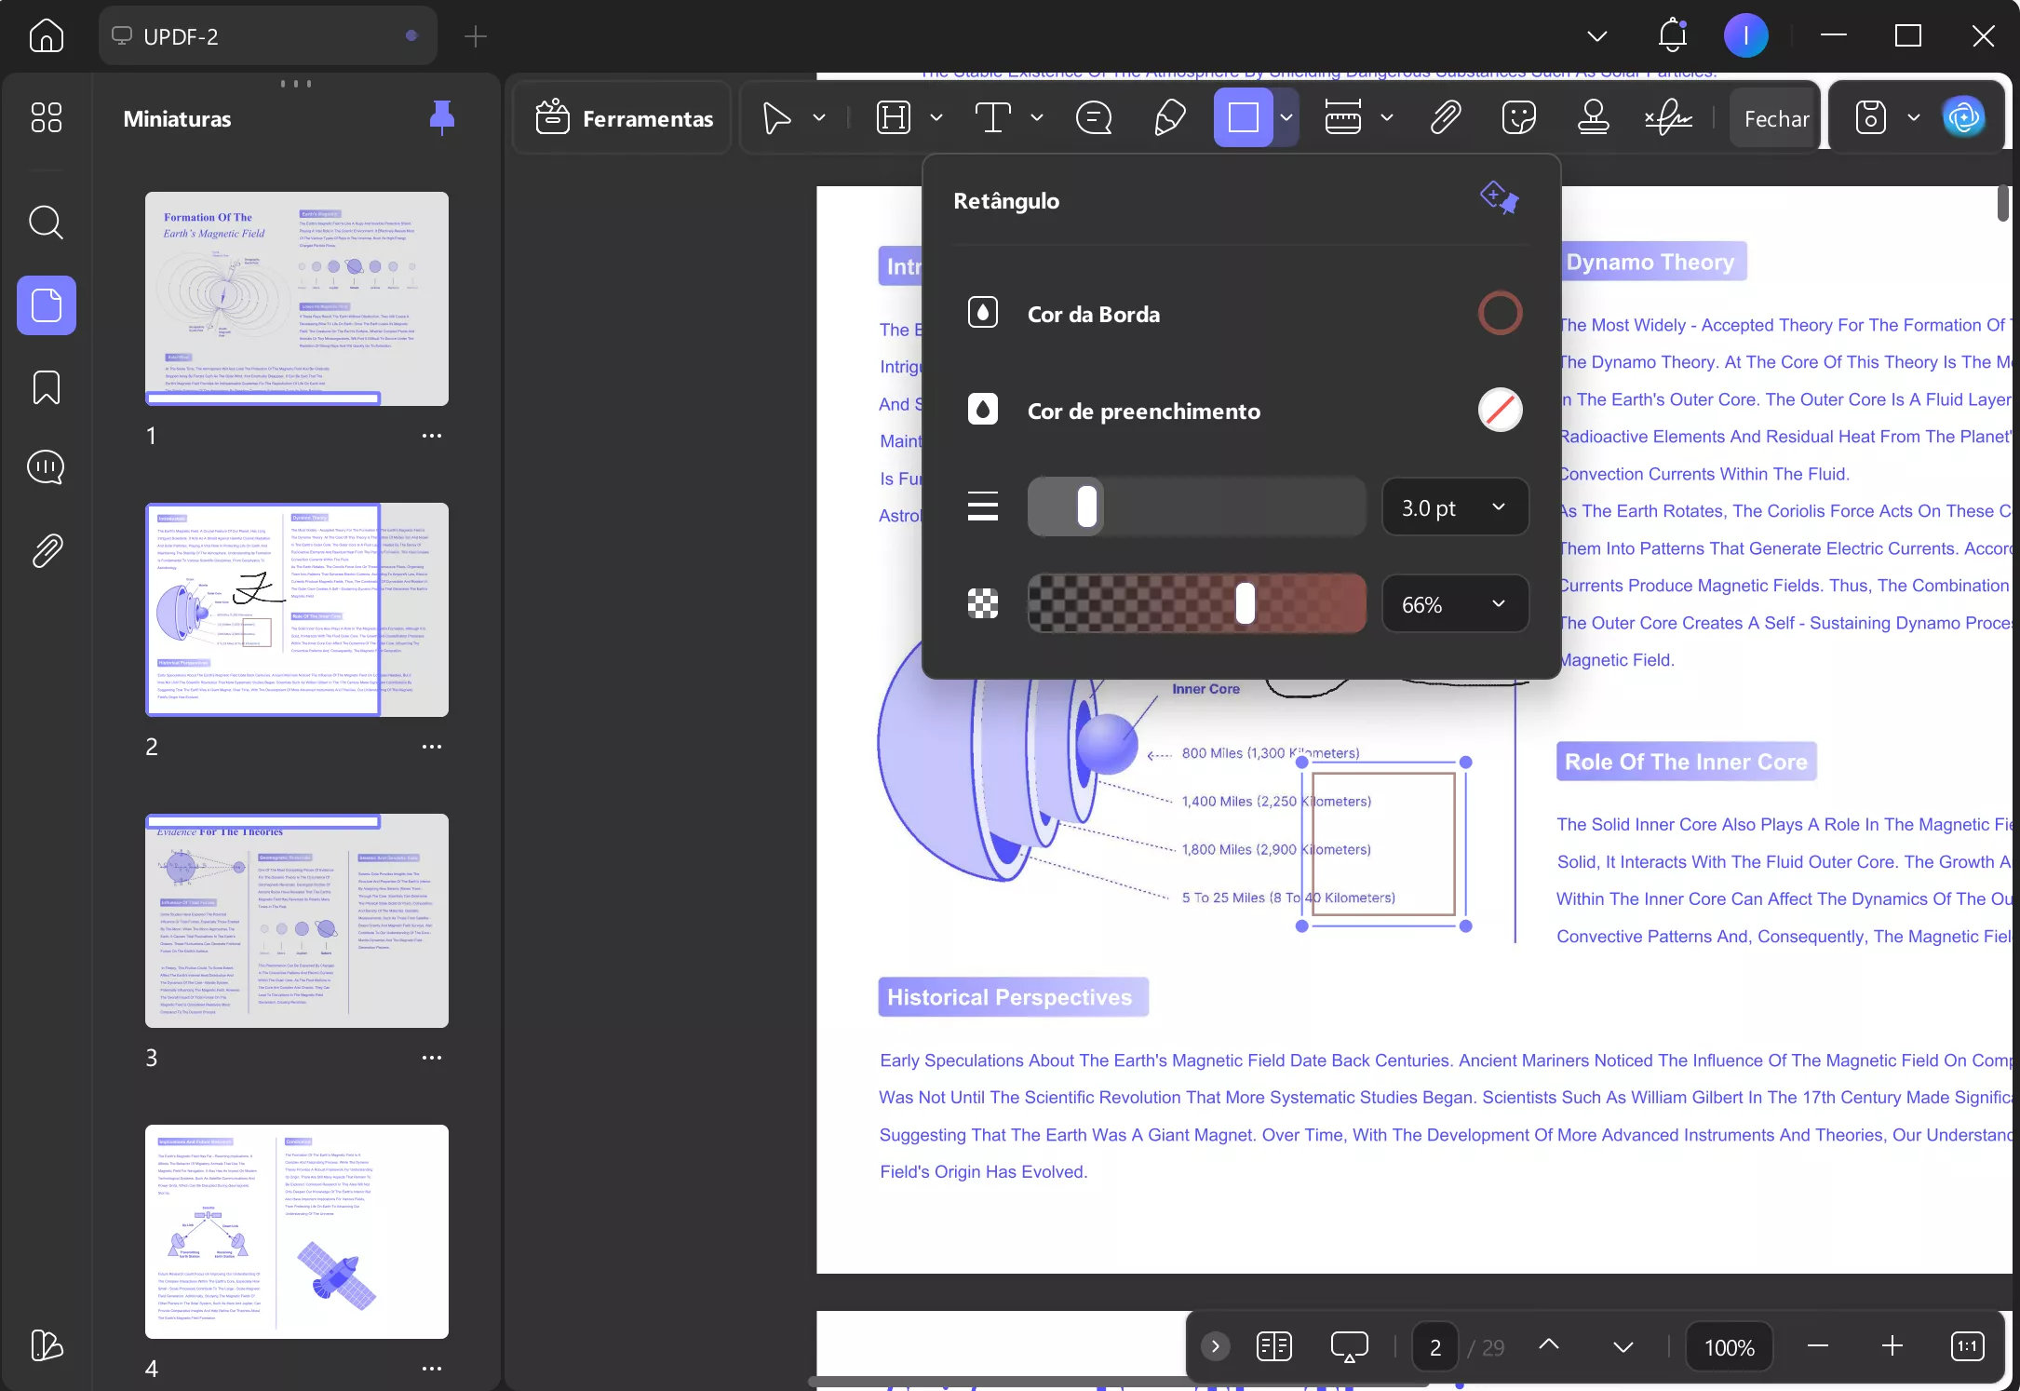Select the pencil drawing tool
The width and height of the screenshot is (2020, 1391).
1170,118
